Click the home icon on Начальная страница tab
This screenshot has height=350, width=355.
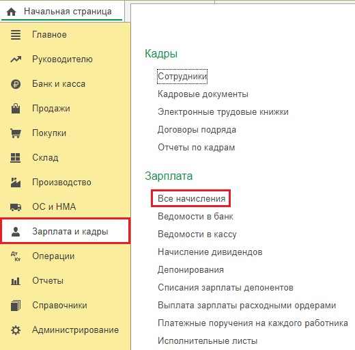11,12
